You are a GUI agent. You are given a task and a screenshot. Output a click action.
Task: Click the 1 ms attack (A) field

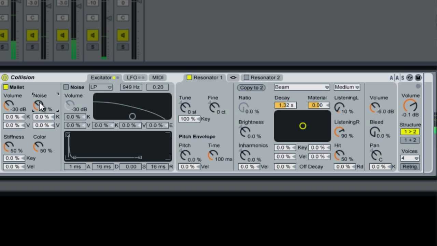(75, 167)
